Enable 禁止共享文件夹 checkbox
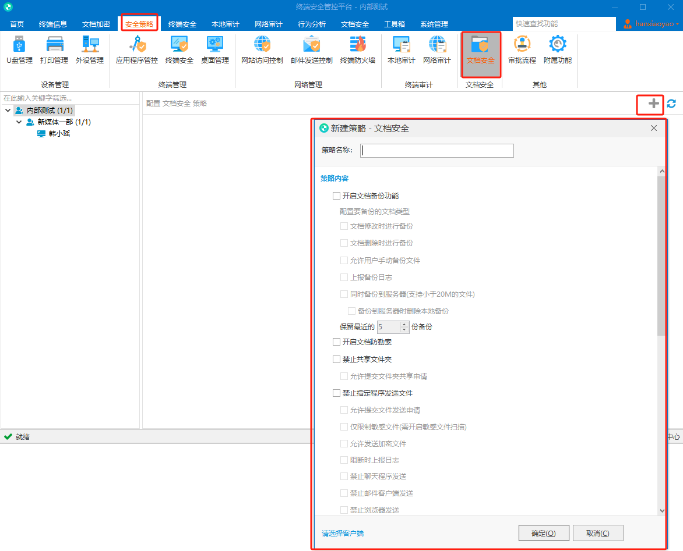This screenshot has width=683, height=551. (336, 359)
